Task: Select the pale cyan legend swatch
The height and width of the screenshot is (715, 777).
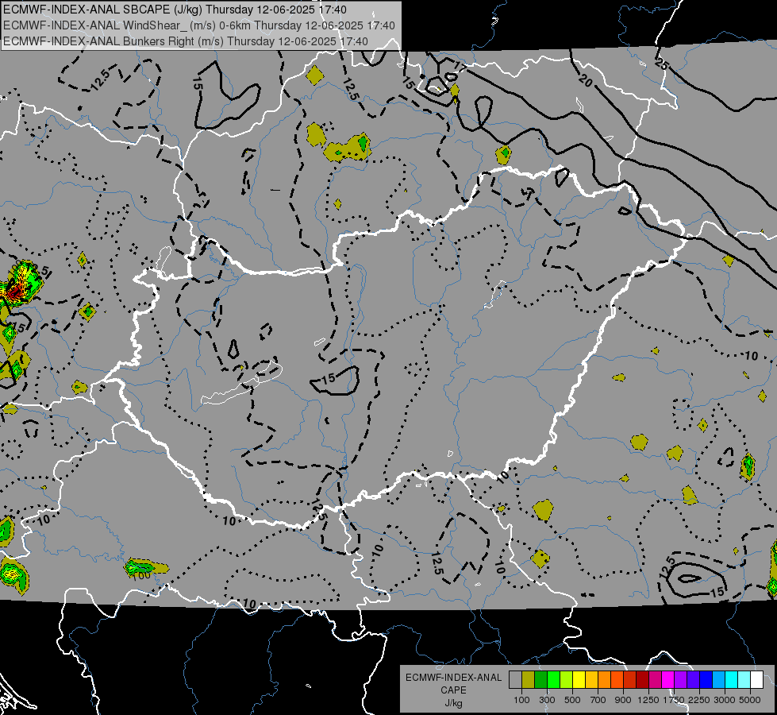Action: pos(744,680)
